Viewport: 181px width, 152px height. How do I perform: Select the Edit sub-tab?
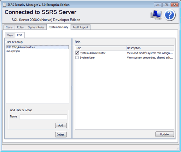20,35
